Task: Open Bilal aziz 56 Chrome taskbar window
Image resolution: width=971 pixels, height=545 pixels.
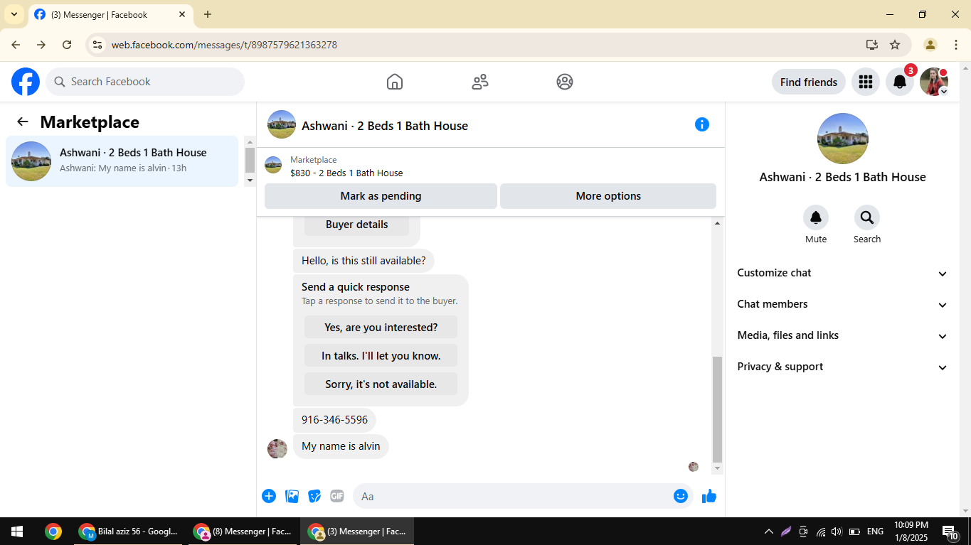Action: [x=129, y=531]
